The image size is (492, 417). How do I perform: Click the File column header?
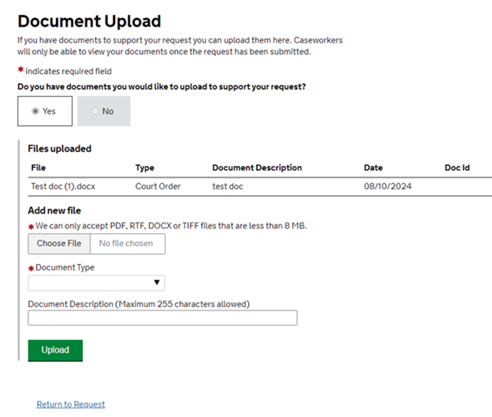click(39, 168)
